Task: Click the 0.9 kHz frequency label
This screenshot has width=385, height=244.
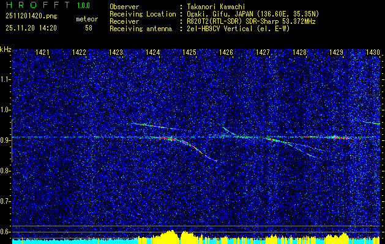Action: coord(6,140)
